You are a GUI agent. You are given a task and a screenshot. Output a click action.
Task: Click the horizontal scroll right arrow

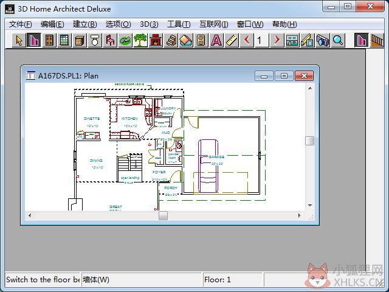click(300, 215)
